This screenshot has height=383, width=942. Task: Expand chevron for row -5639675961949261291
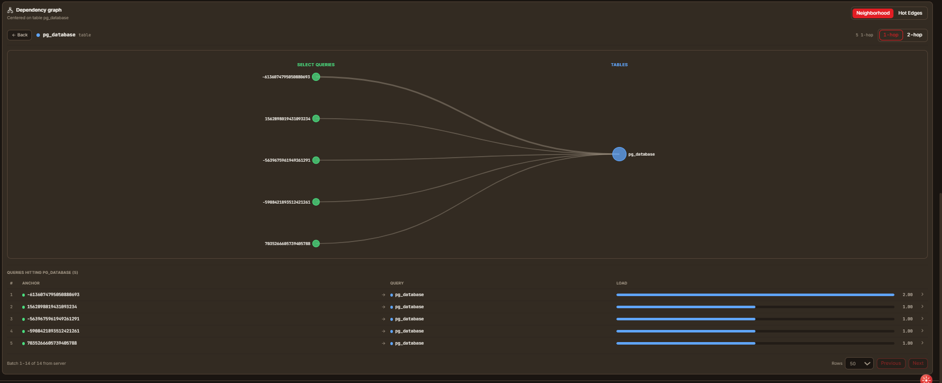922,319
